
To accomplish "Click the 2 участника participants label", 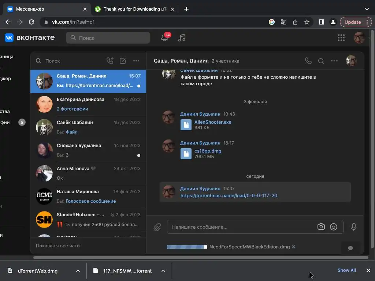I will click(225, 61).
